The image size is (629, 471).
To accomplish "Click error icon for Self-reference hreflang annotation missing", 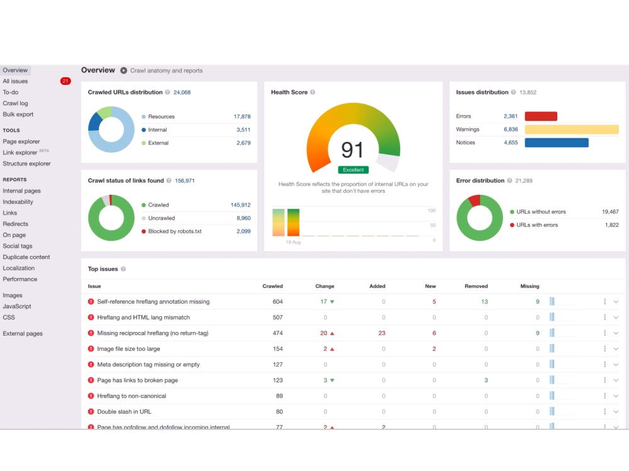I will (91, 302).
